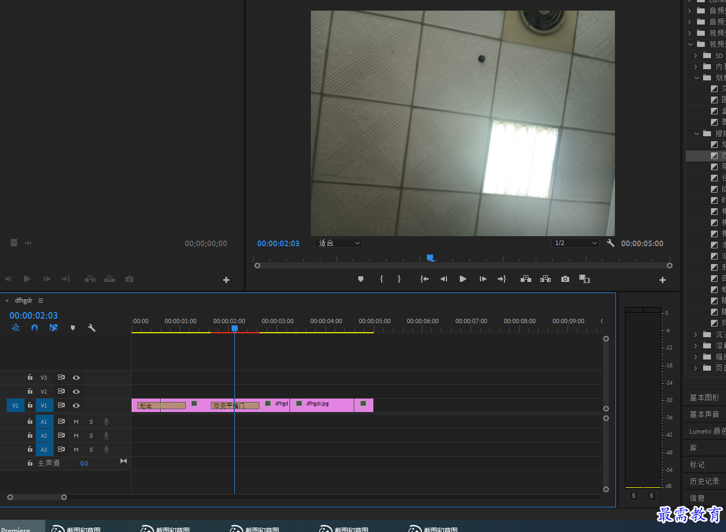Toggle lock on track V2
Image resolution: width=726 pixels, height=532 pixels.
tap(30, 391)
